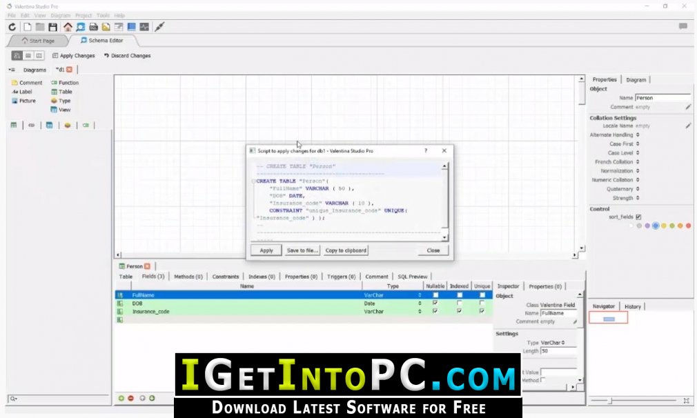The image size is (697, 418).
Task: Open the inspector Type VarChar dropdown
Action: [553, 343]
